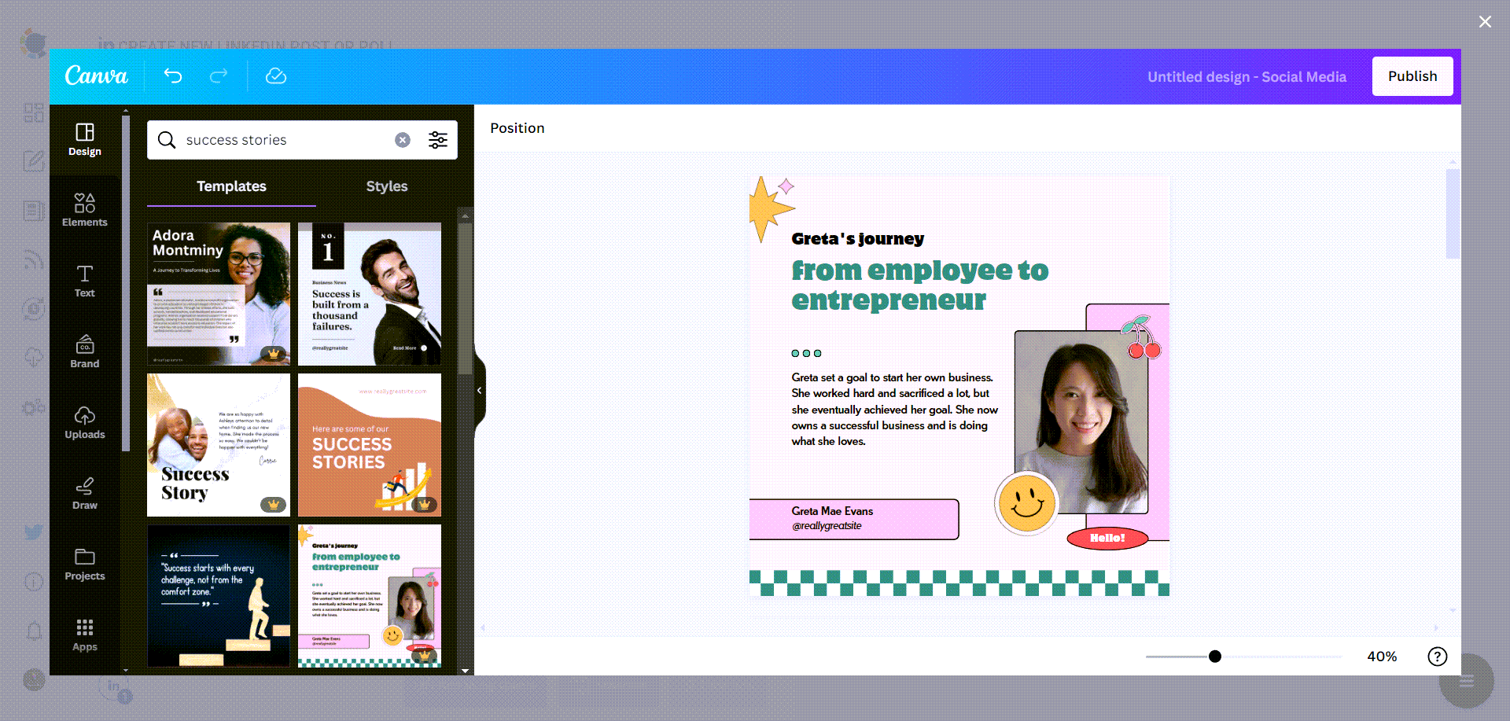Open the Apps panel
Image resolution: width=1510 pixels, height=721 pixels.
84,635
